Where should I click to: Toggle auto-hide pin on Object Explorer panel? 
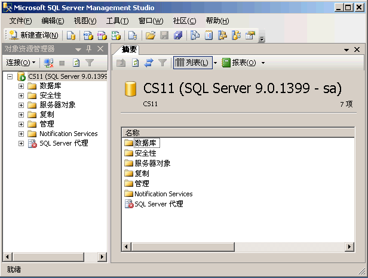(x=89, y=49)
